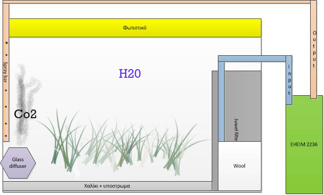
Task: Click the Glass diffuser hexagon shape
Action: point(18,163)
